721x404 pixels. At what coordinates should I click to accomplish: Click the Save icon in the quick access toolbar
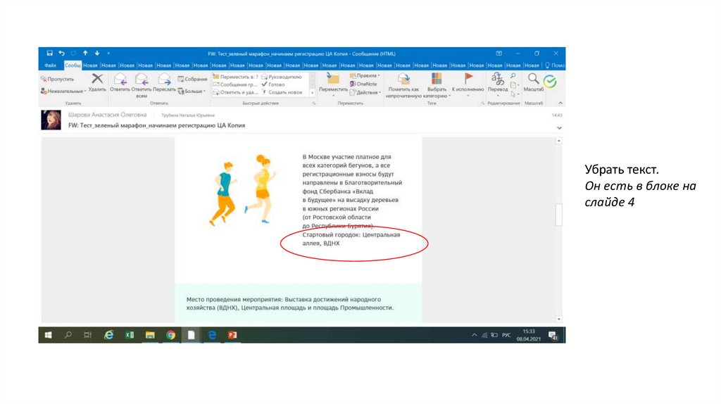pyautogui.click(x=49, y=53)
